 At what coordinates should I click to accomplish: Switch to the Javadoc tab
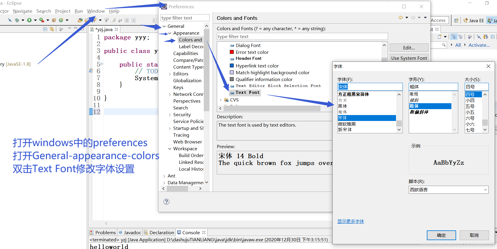[x=130, y=232]
